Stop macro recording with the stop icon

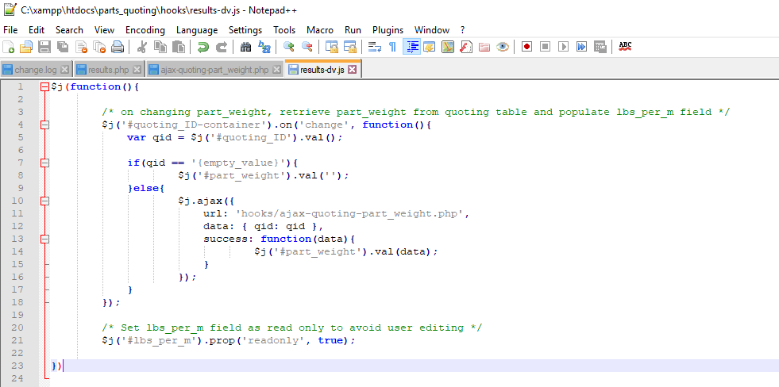point(545,47)
